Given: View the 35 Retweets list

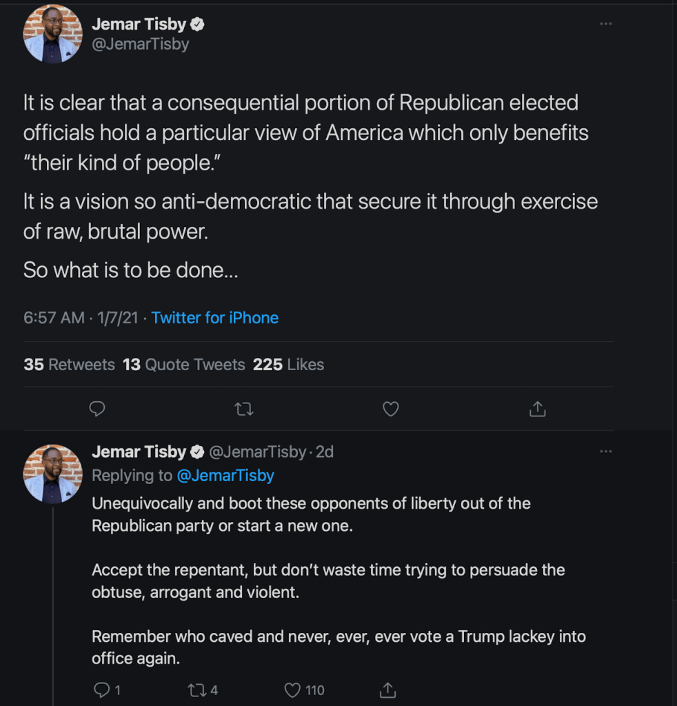Looking at the screenshot, I should 69,365.
